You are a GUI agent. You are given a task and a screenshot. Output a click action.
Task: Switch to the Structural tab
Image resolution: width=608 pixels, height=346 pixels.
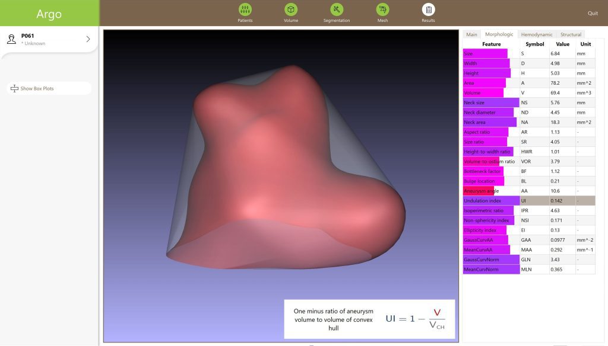click(571, 34)
